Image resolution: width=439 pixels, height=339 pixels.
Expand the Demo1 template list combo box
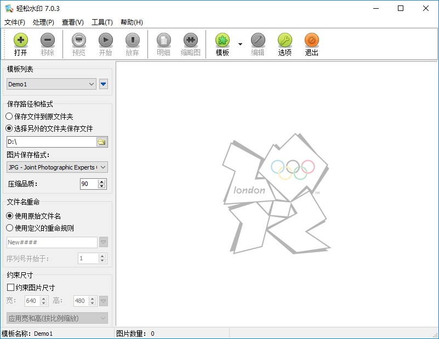[x=51, y=84]
